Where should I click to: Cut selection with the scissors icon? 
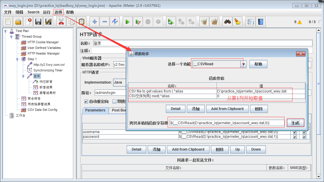[x=61, y=22]
